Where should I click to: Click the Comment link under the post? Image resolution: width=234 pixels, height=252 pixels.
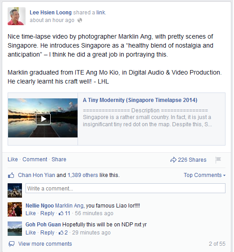(x=35, y=159)
